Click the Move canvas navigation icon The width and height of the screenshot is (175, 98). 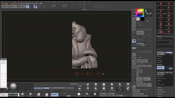click(134, 59)
